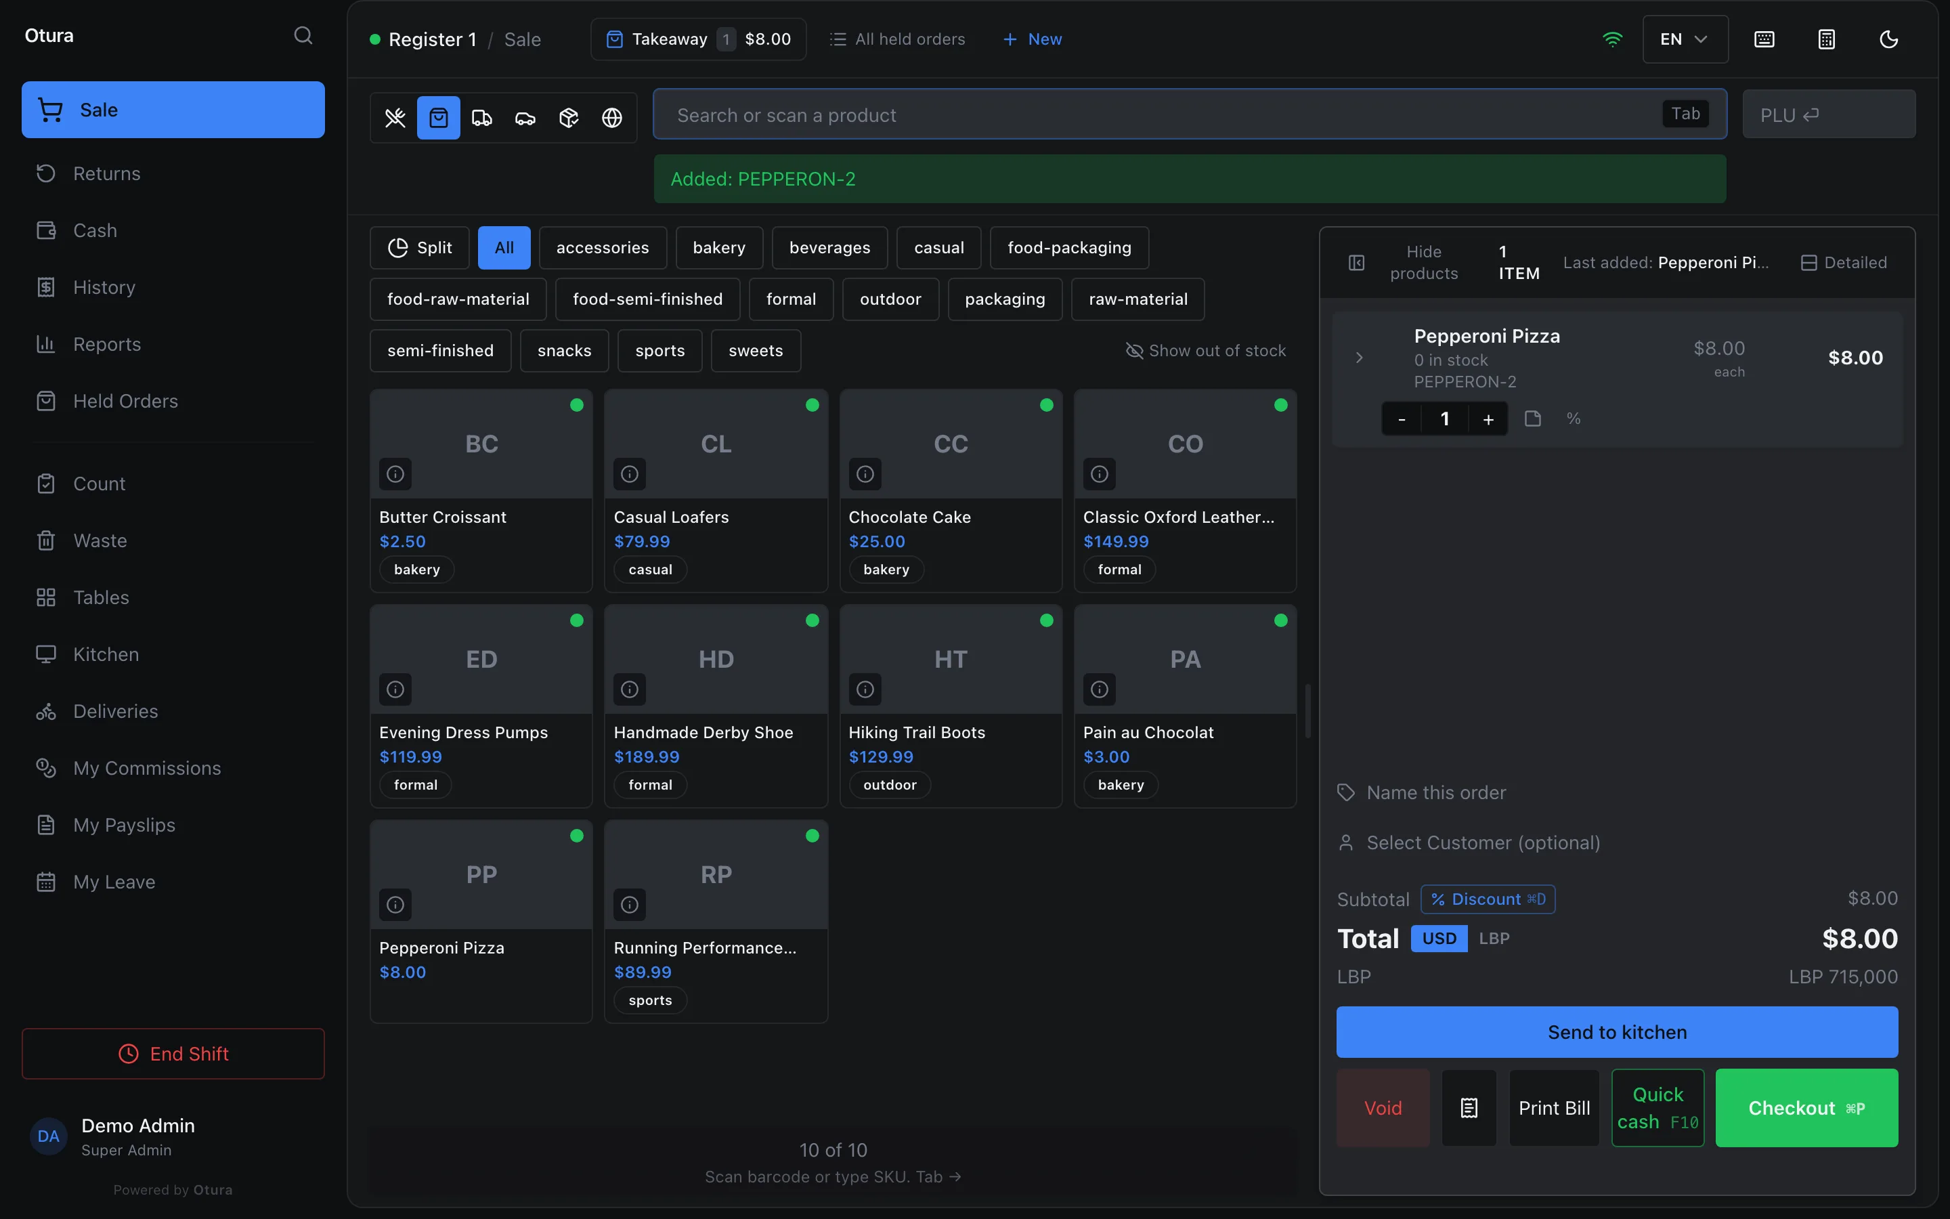Image resolution: width=1950 pixels, height=1219 pixels.
Task: Filter products by bakery category
Action: (x=719, y=247)
